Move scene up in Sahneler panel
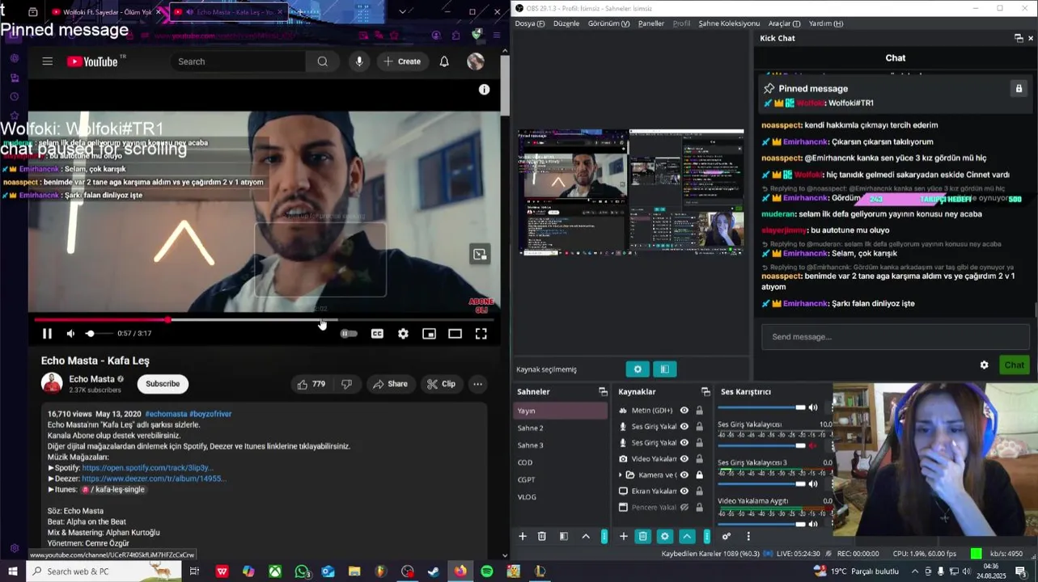The image size is (1038, 582). [x=586, y=536]
